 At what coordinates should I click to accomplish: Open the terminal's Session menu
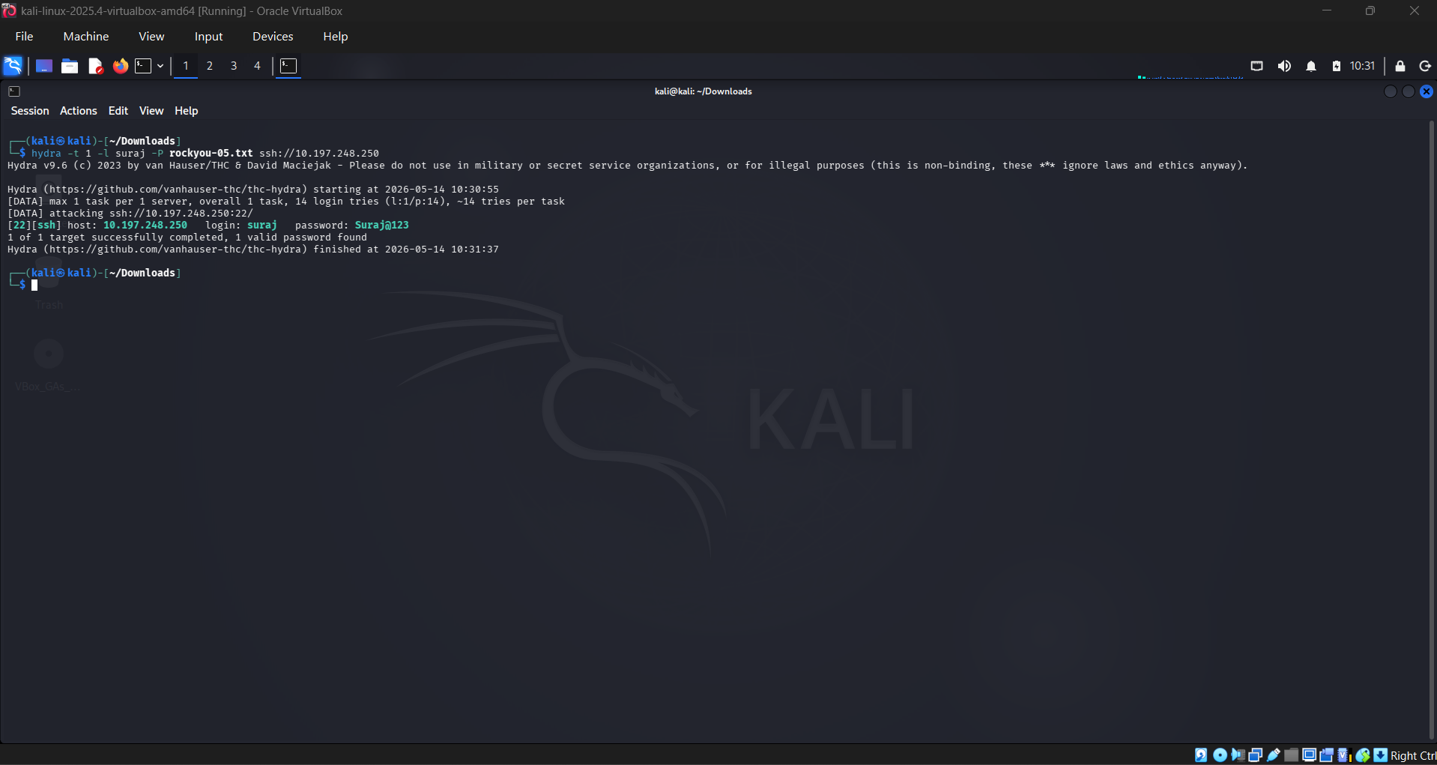point(30,111)
